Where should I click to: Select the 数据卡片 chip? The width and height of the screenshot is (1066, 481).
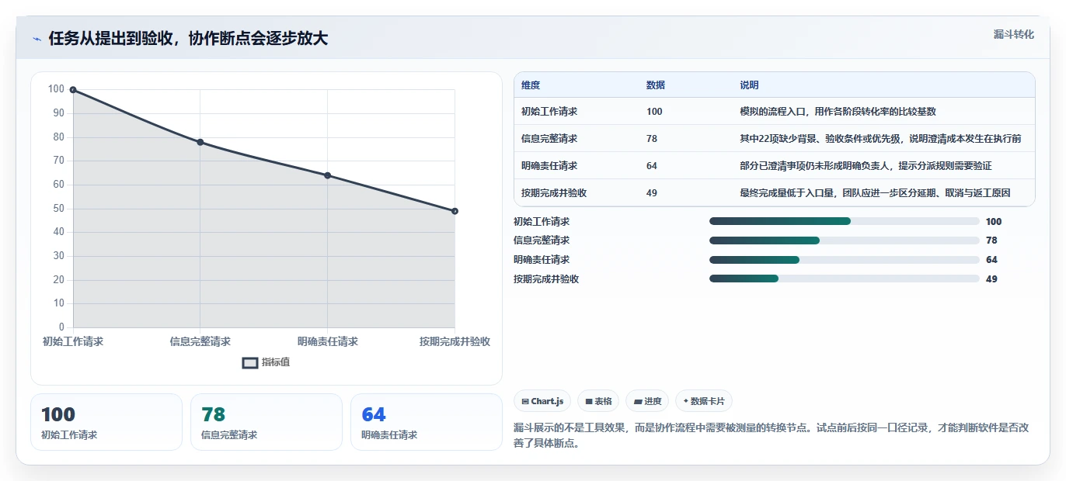pyautogui.click(x=704, y=401)
